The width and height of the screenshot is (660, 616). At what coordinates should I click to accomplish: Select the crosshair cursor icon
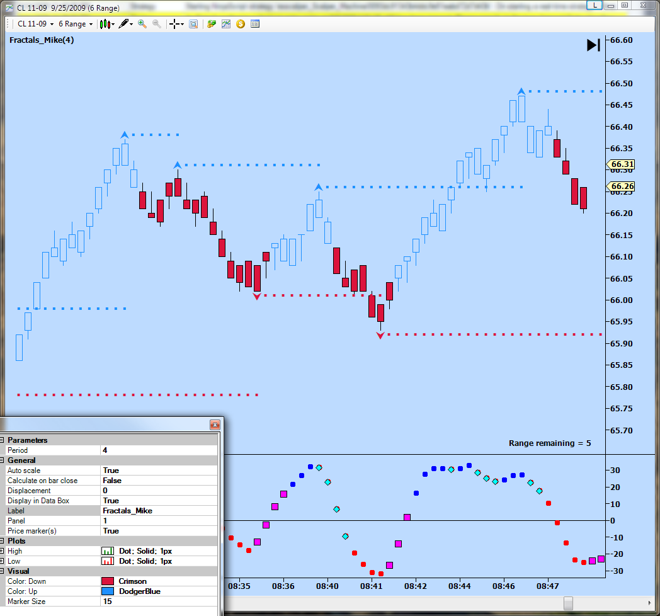pos(174,24)
